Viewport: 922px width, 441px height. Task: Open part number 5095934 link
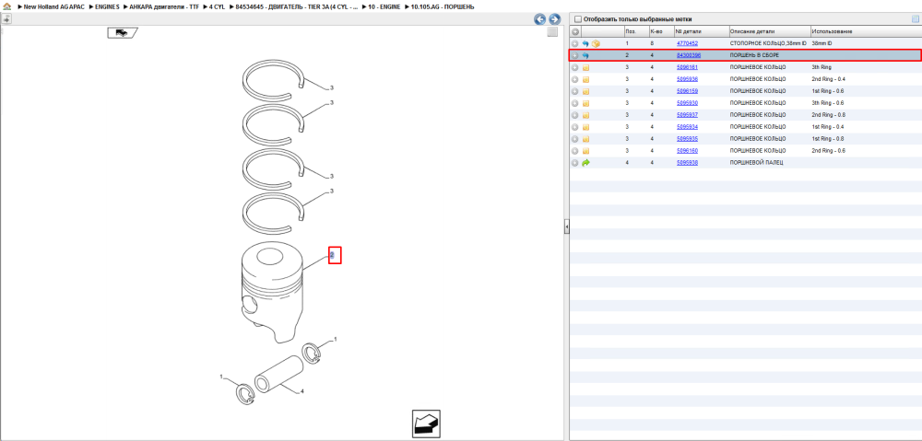(x=688, y=127)
